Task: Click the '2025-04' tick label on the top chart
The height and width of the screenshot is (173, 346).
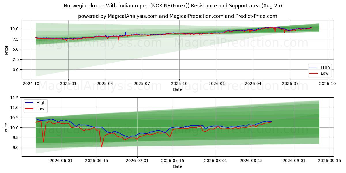Action: [105, 84]
